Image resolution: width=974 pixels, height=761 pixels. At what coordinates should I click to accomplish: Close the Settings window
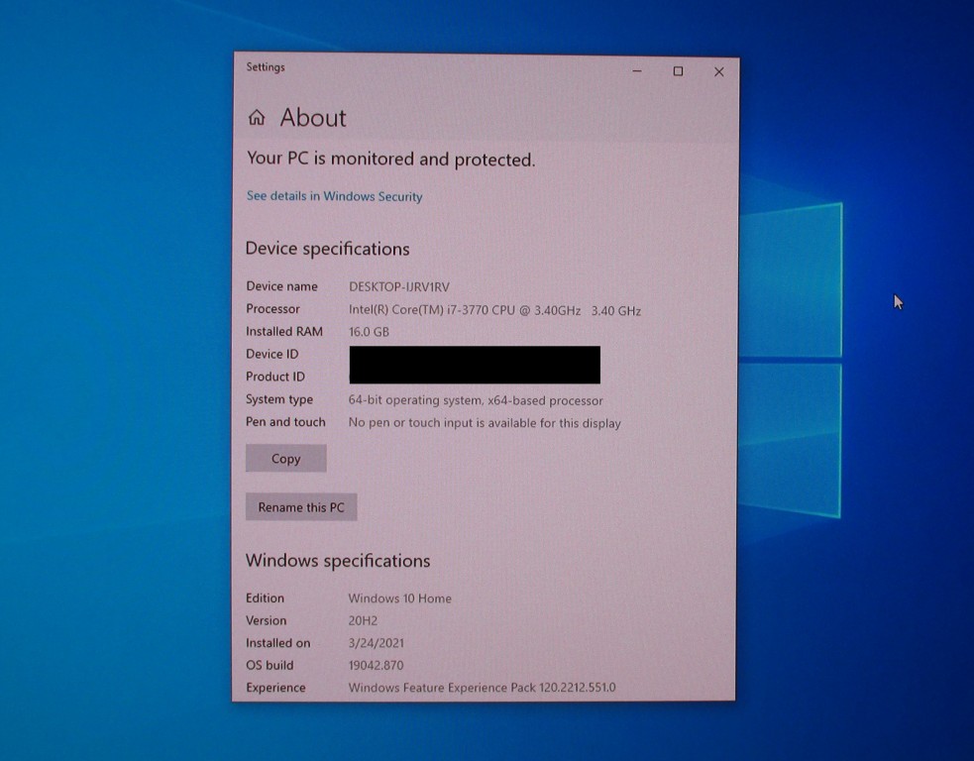click(x=718, y=72)
